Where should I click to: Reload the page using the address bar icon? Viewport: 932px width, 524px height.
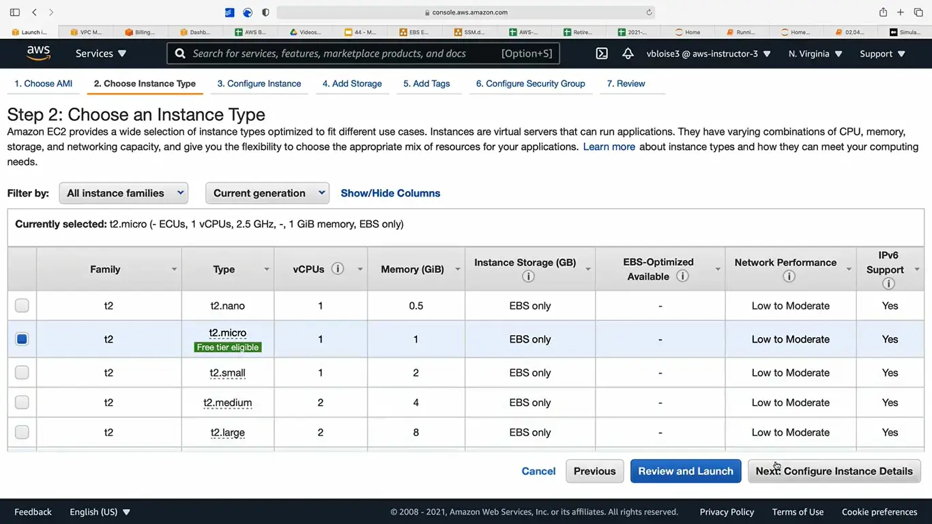(x=649, y=12)
